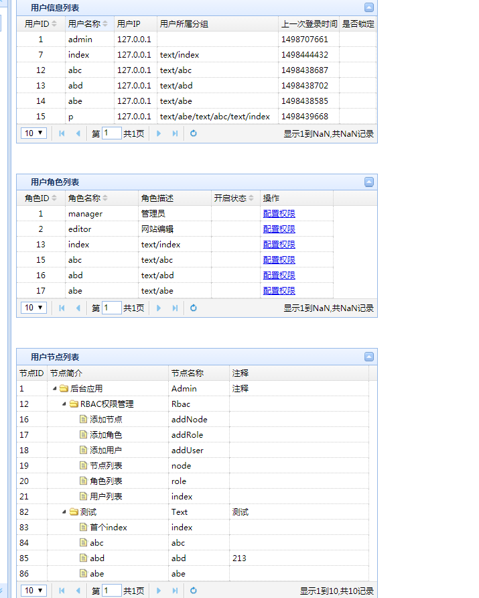Go to next page in user info list
The image size is (479, 598).
click(159, 133)
